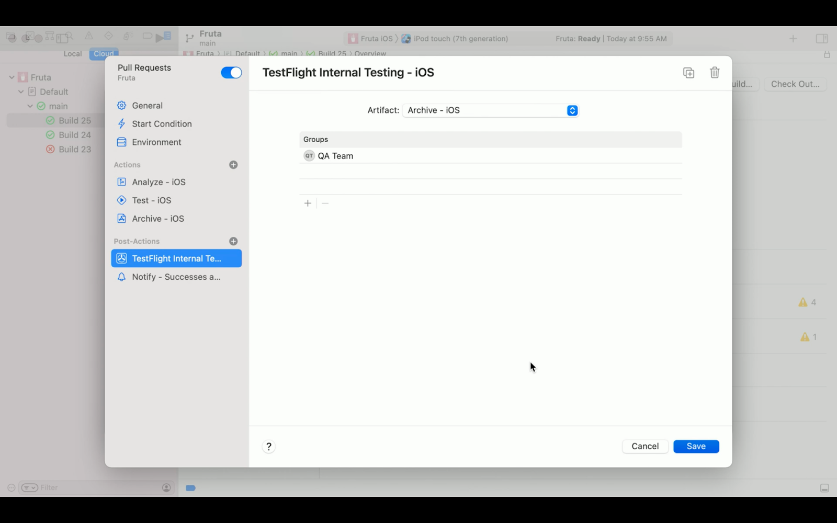Delete the TestFlight post-action with the trash icon

715,73
